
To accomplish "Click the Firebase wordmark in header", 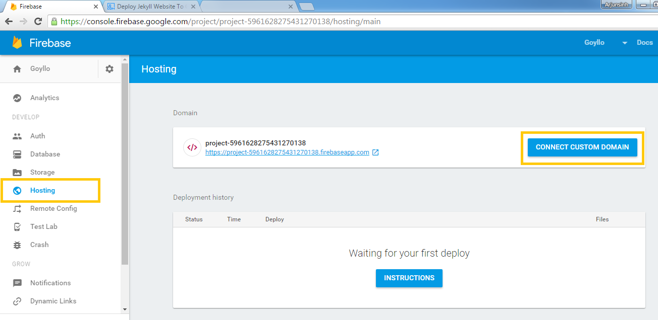I will pyautogui.click(x=50, y=43).
